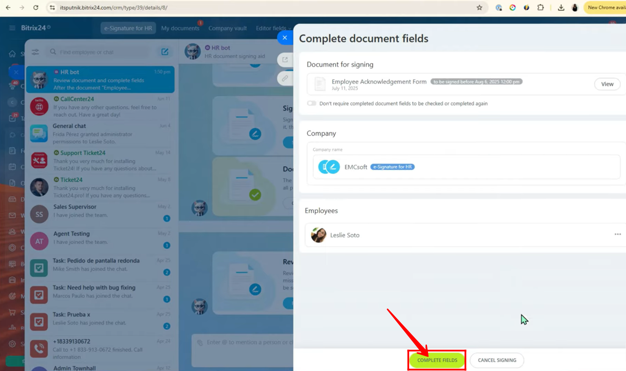
Task: Click the HR bot avatar in chat header
Action: click(192, 52)
